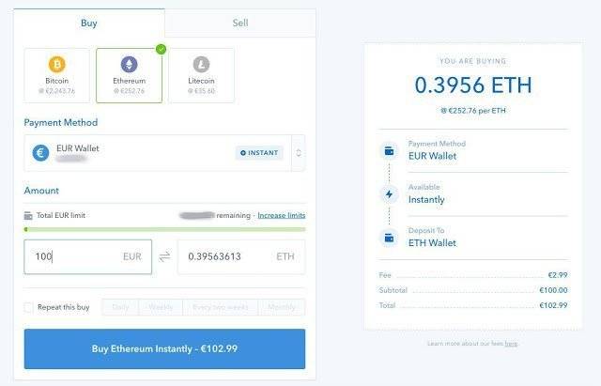The height and width of the screenshot is (386, 601).
Task: Enable the Repeat this buy checkbox
Action: 28,307
